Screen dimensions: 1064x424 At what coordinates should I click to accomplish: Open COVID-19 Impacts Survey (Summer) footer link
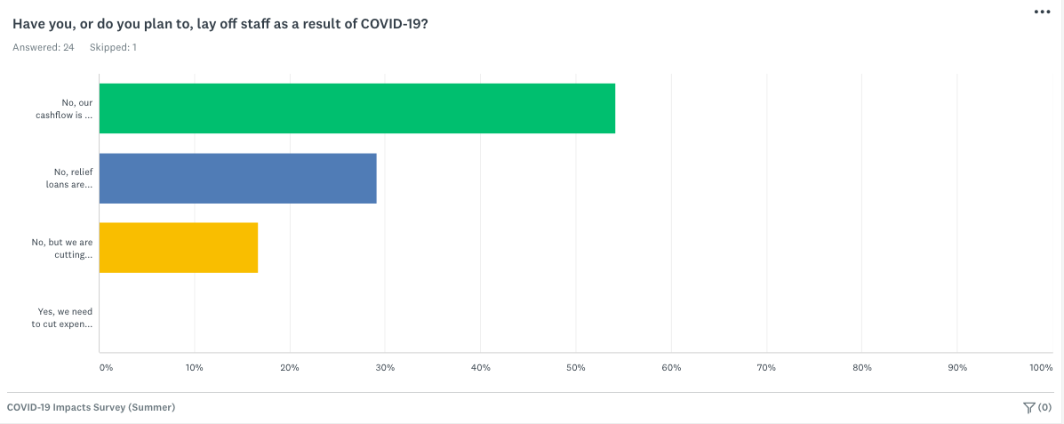(91, 408)
